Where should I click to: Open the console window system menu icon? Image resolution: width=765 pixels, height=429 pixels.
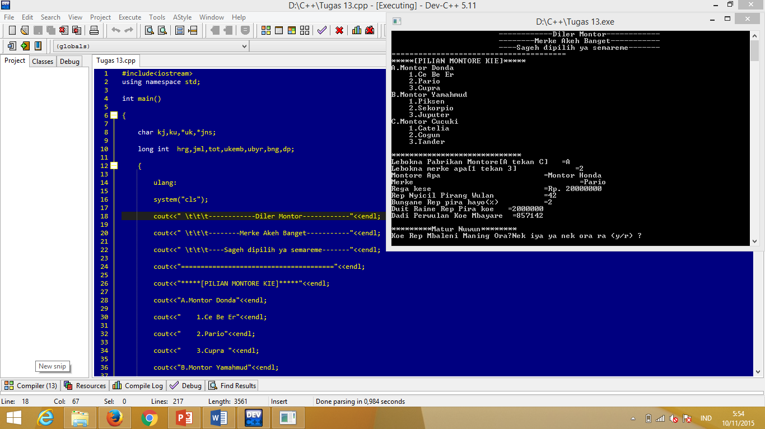point(397,21)
